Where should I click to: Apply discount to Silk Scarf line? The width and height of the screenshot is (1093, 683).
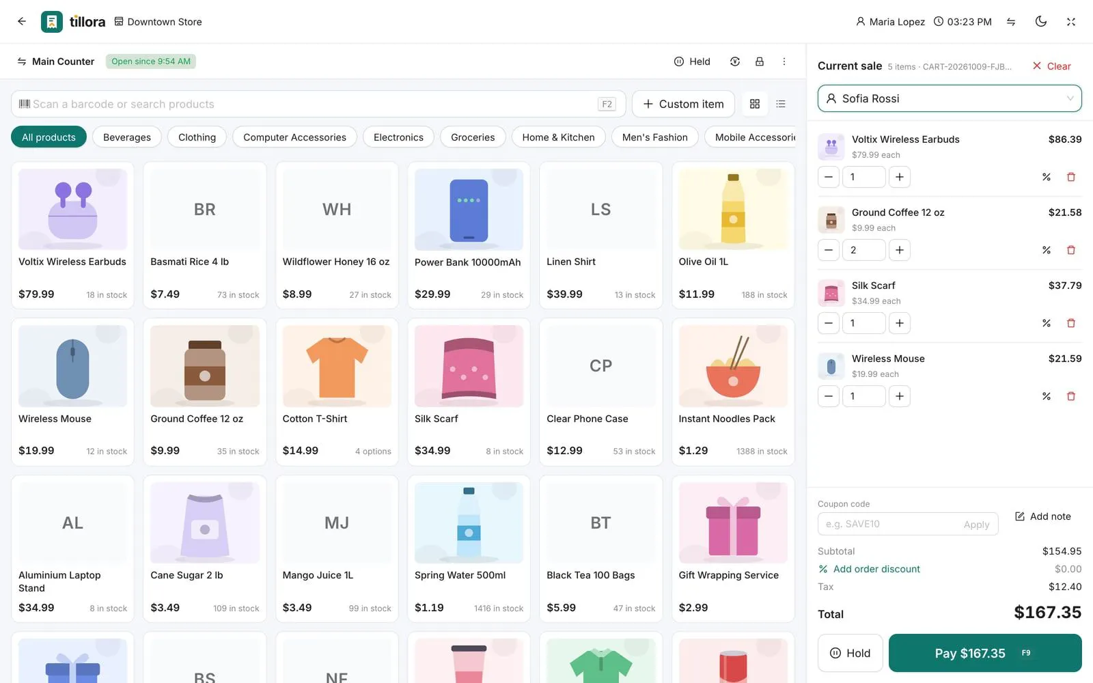tap(1047, 323)
